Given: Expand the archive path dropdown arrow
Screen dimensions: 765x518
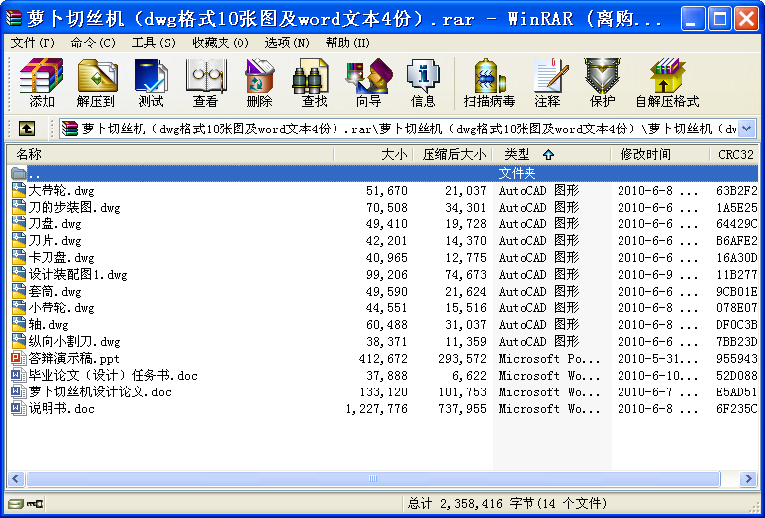Looking at the screenshot, I should pos(747,129).
